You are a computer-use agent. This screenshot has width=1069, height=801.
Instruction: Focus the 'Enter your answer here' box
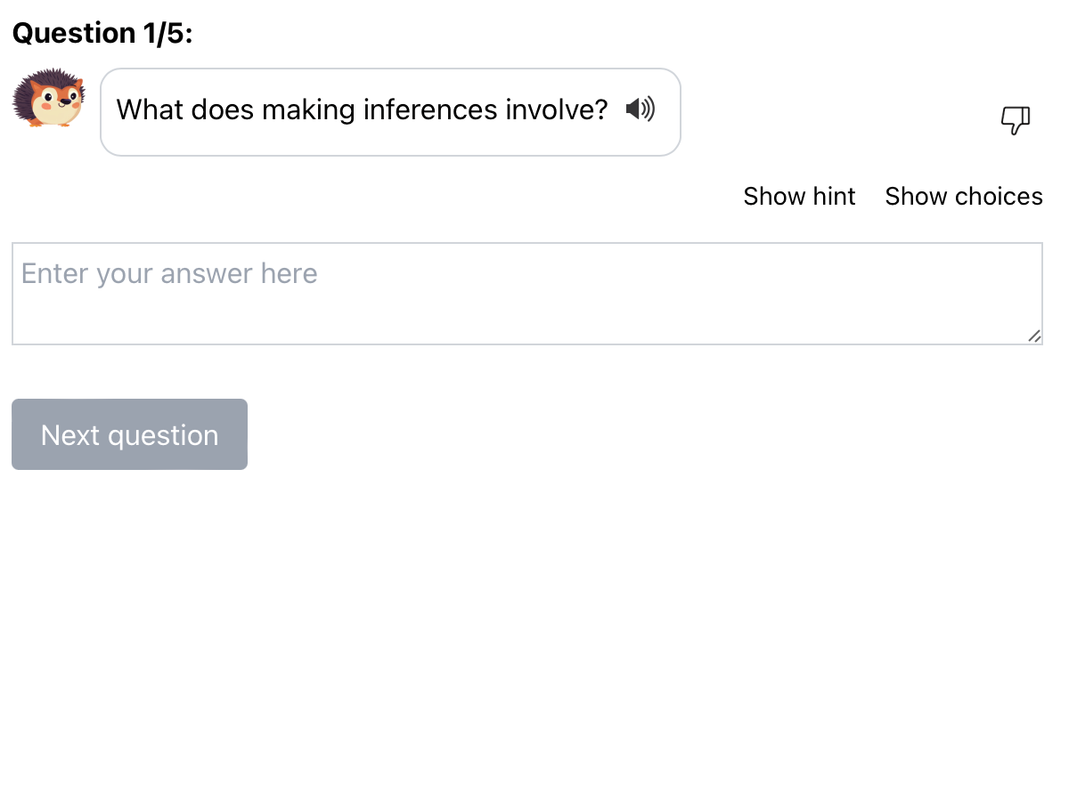point(526,294)
